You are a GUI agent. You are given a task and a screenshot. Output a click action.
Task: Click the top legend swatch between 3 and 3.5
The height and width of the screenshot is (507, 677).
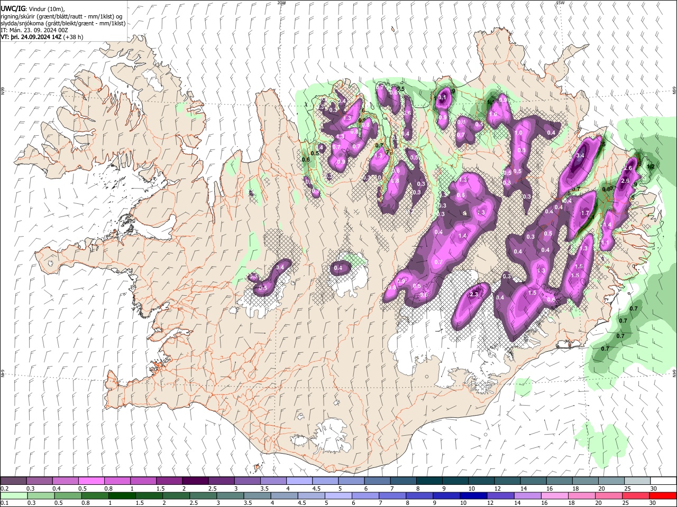246,481
